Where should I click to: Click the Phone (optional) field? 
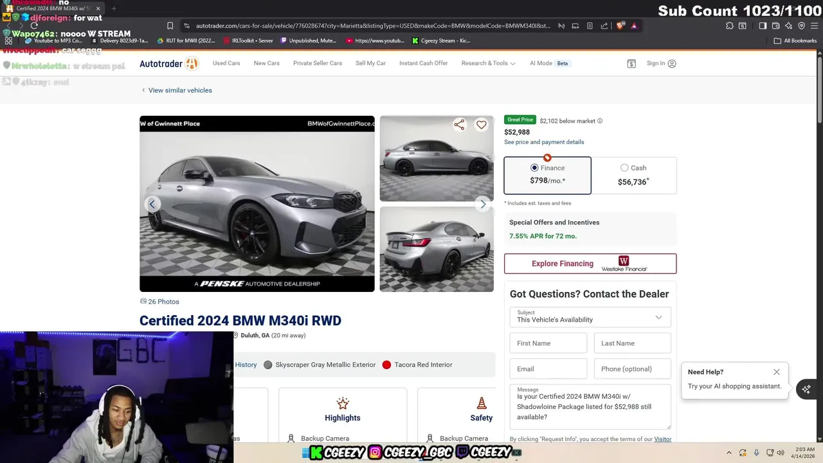click(633, 369)
